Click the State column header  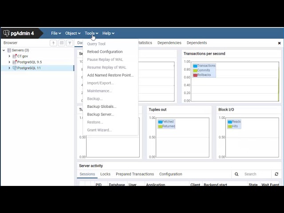click(x=253, y=185)
